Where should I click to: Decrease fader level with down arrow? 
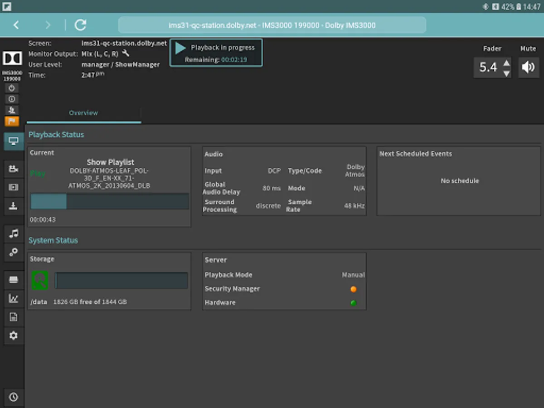coord(507,73)
